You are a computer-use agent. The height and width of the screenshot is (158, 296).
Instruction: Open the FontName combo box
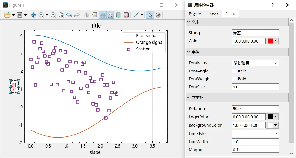(x=255, y=63)
